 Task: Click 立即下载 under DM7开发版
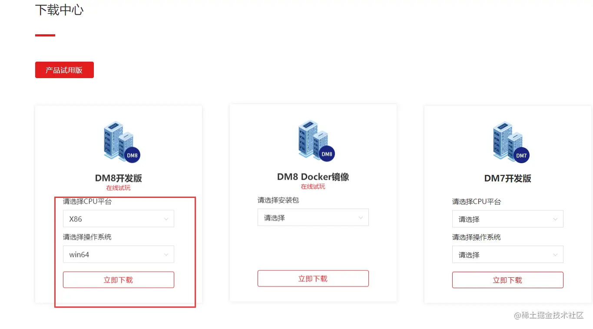[x=508, y=280]
